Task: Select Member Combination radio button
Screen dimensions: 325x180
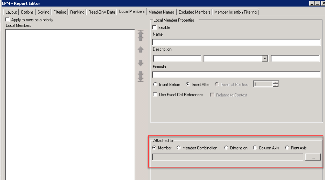Action: point(179,148)
